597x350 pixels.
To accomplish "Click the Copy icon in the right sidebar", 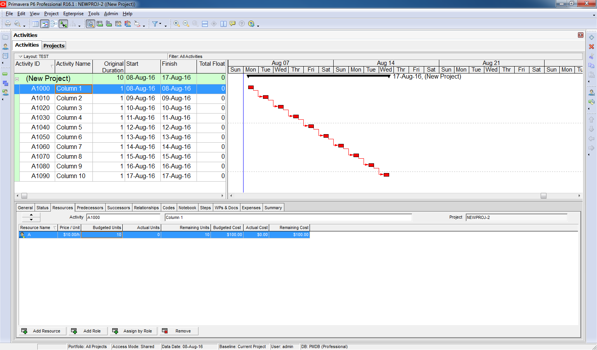I will coord(591,65).
